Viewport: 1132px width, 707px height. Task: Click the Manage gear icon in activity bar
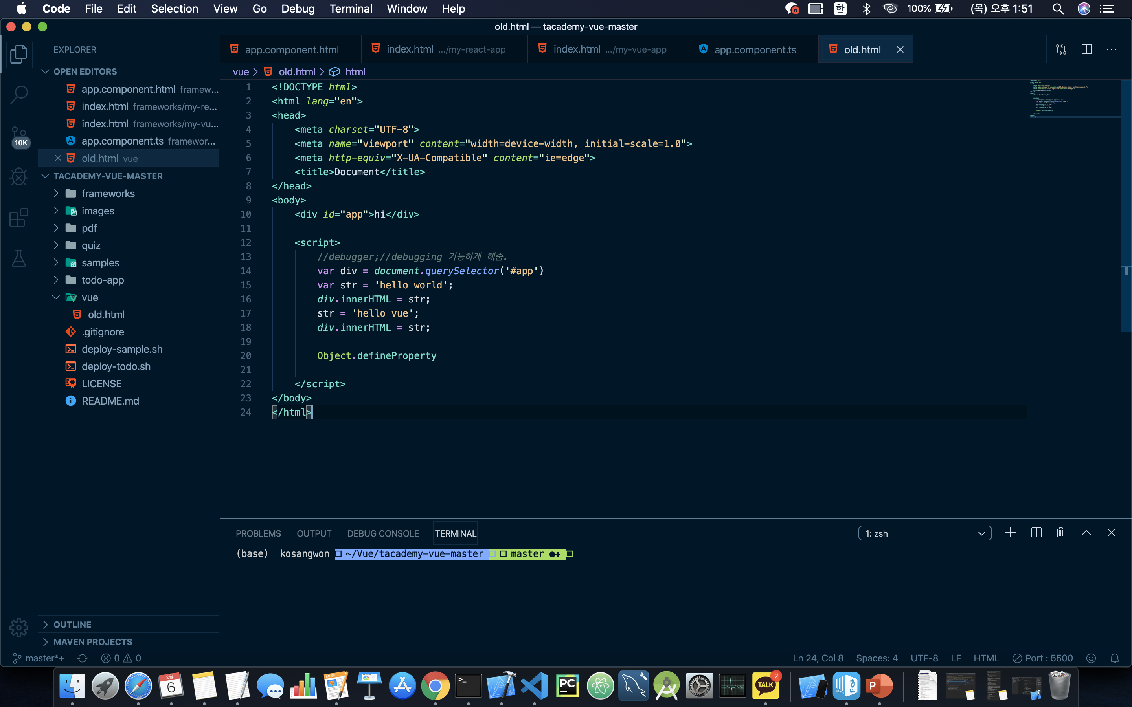19,628
